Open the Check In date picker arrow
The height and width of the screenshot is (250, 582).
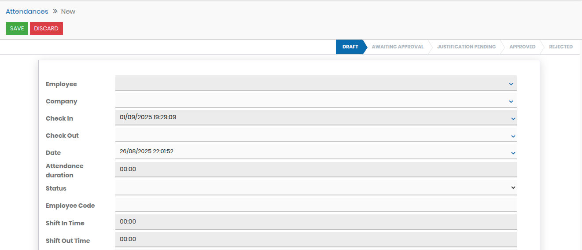click(513, 118)
